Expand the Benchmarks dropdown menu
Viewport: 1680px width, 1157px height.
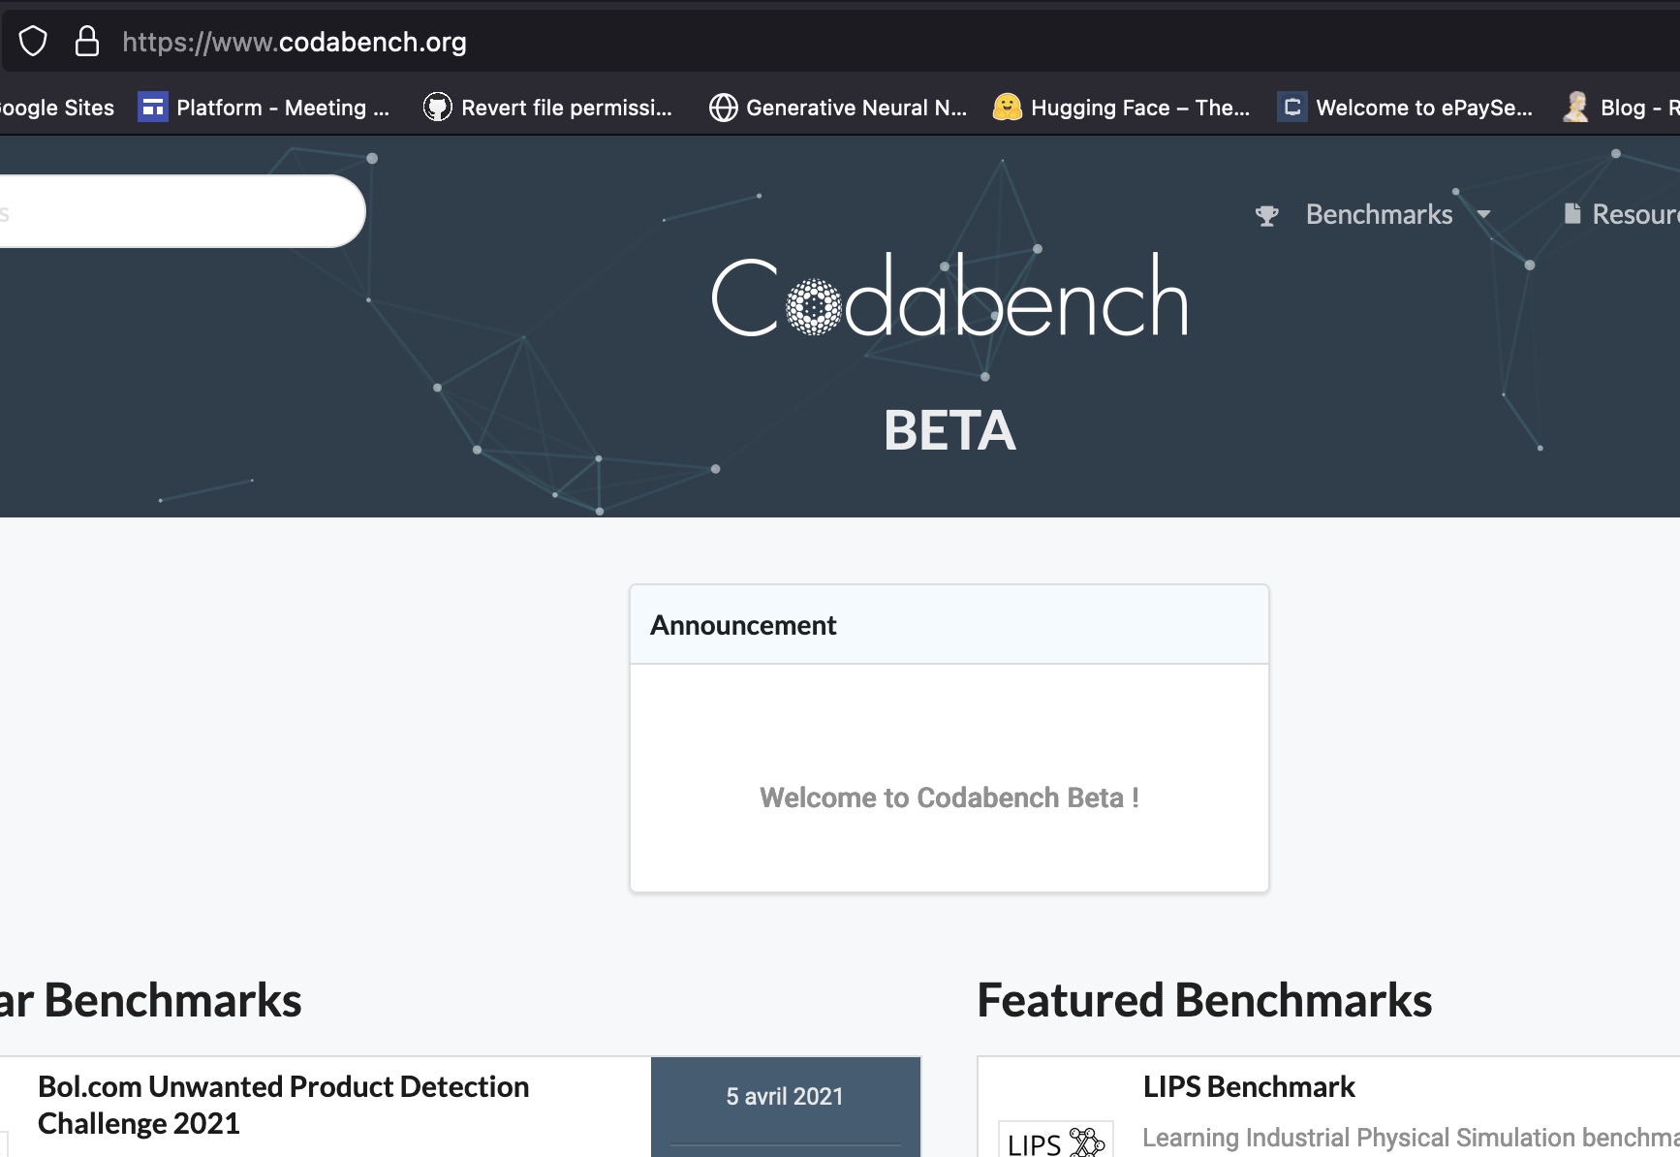(1379, 214)
